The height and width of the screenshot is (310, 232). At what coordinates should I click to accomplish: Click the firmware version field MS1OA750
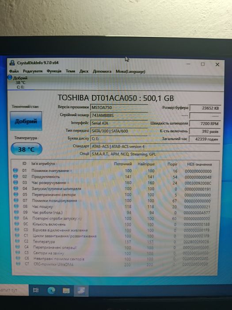[119, 107]
